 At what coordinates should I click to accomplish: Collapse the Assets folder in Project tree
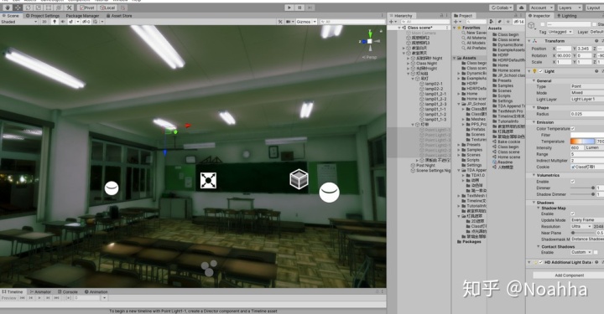(x=455, y=58)
